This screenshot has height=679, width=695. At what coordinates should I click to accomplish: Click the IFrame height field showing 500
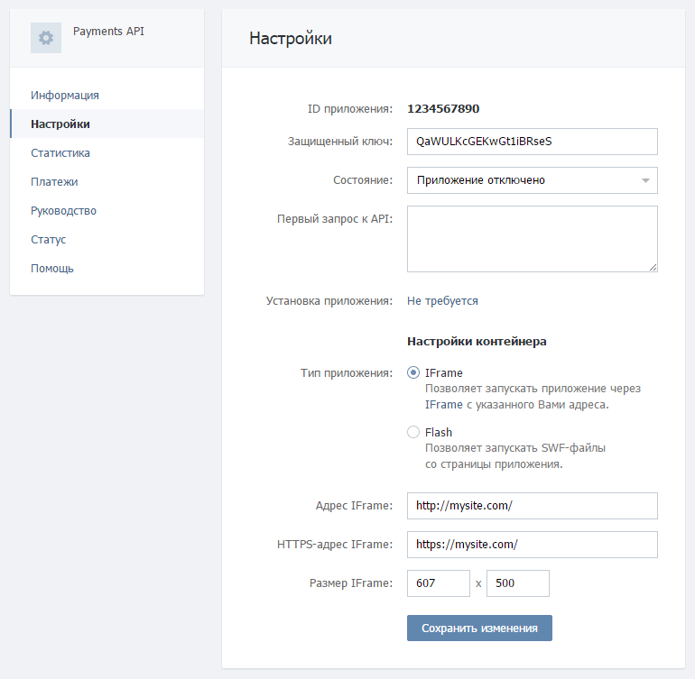[x=517, y=583]
